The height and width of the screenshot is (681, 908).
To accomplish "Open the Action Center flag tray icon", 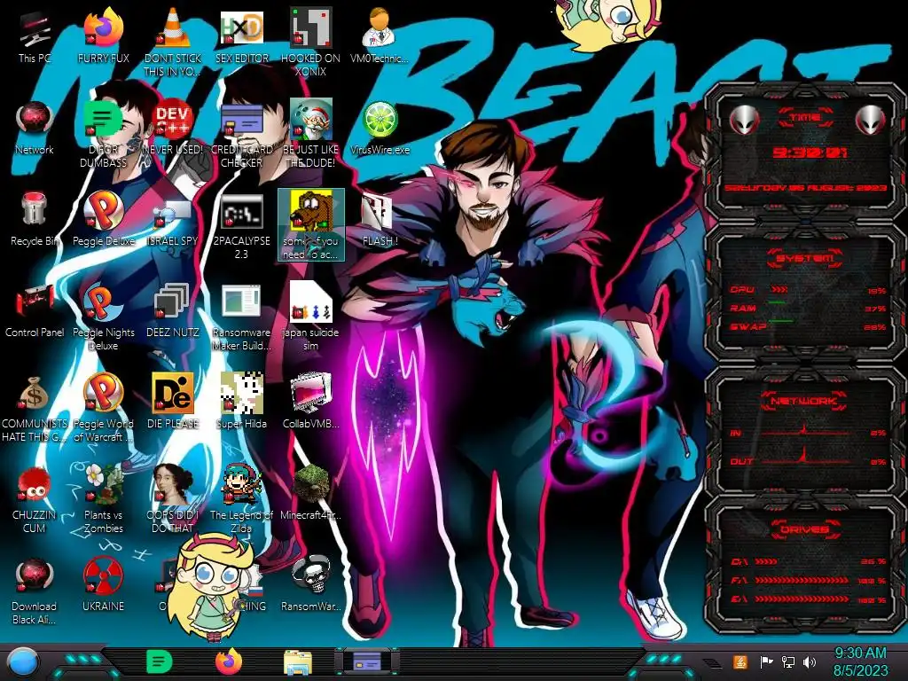I will 766,661.
